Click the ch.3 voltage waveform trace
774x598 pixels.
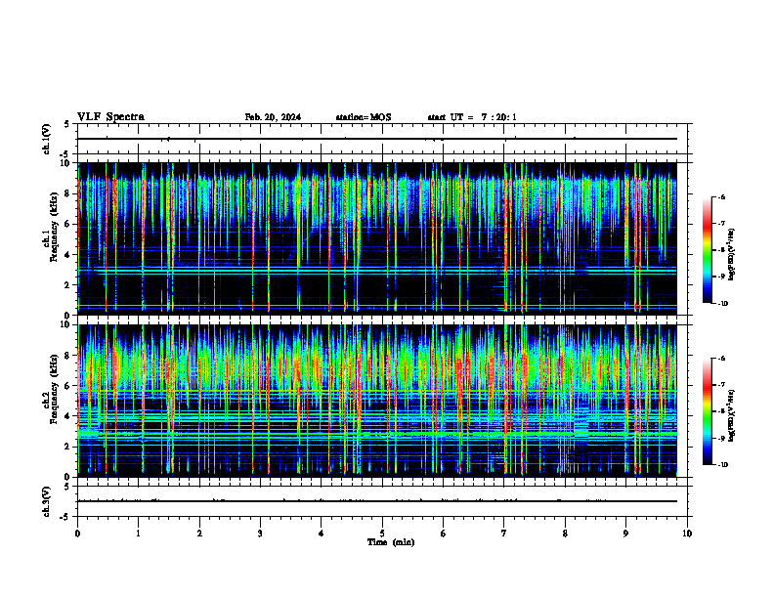click(377, 501)
